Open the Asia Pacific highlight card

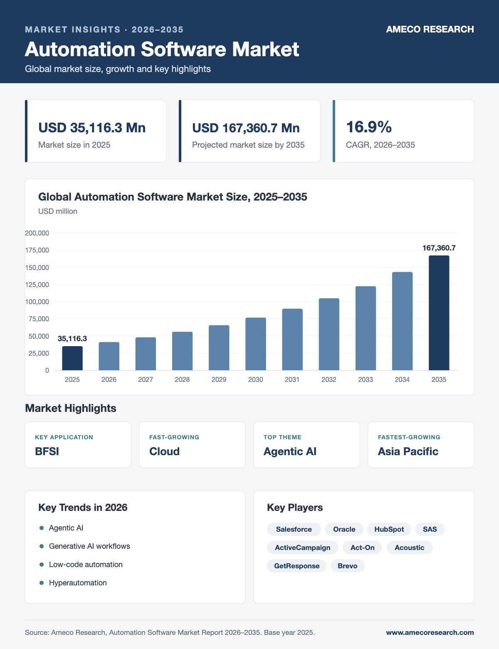pos(421,445)
